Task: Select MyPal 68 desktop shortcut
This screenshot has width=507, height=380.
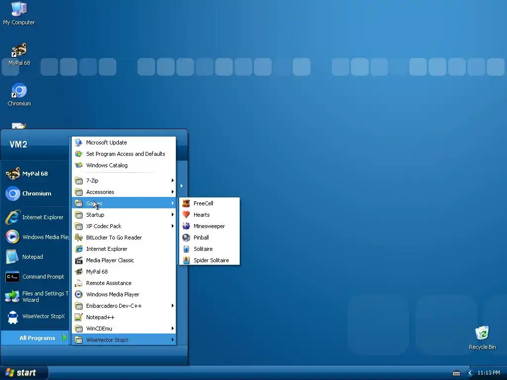Action: pos(19,54)
